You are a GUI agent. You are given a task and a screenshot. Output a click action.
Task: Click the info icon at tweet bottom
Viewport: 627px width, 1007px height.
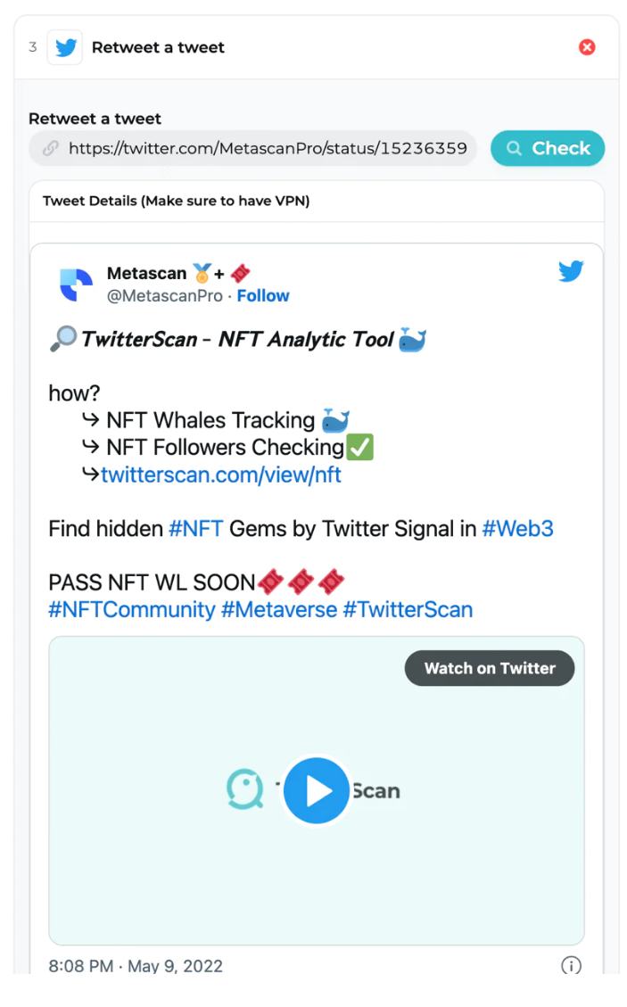(x=571, y=965)
